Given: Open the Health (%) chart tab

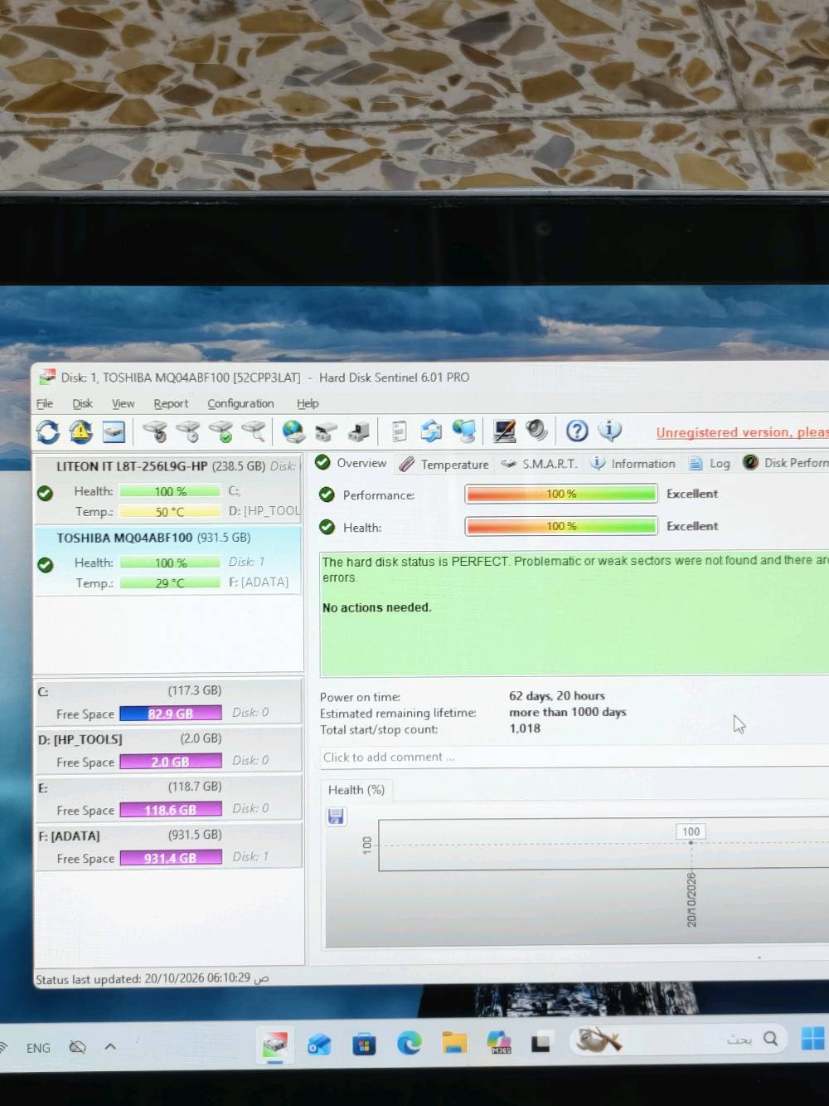Looking at the screenshot, I should click(x=356, y=790).
